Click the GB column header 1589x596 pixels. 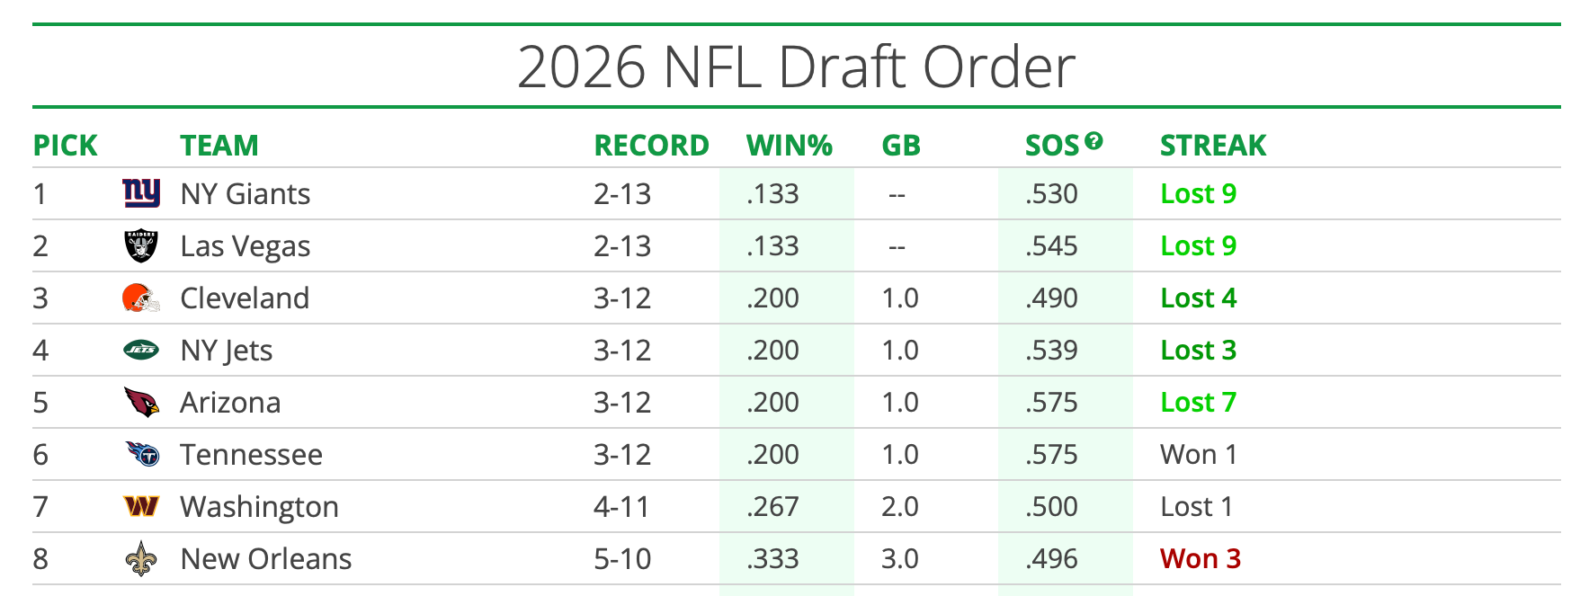coord(901,146)
